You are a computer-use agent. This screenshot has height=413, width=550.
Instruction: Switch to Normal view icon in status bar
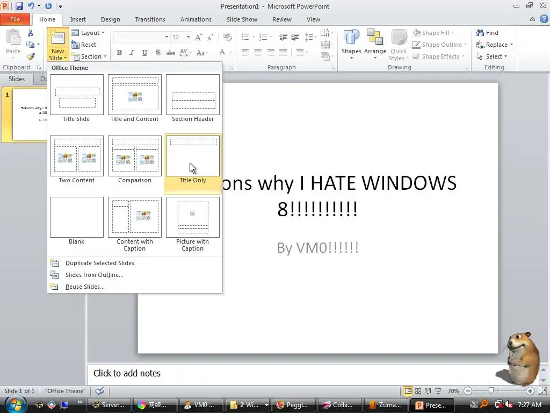[408, 391]
